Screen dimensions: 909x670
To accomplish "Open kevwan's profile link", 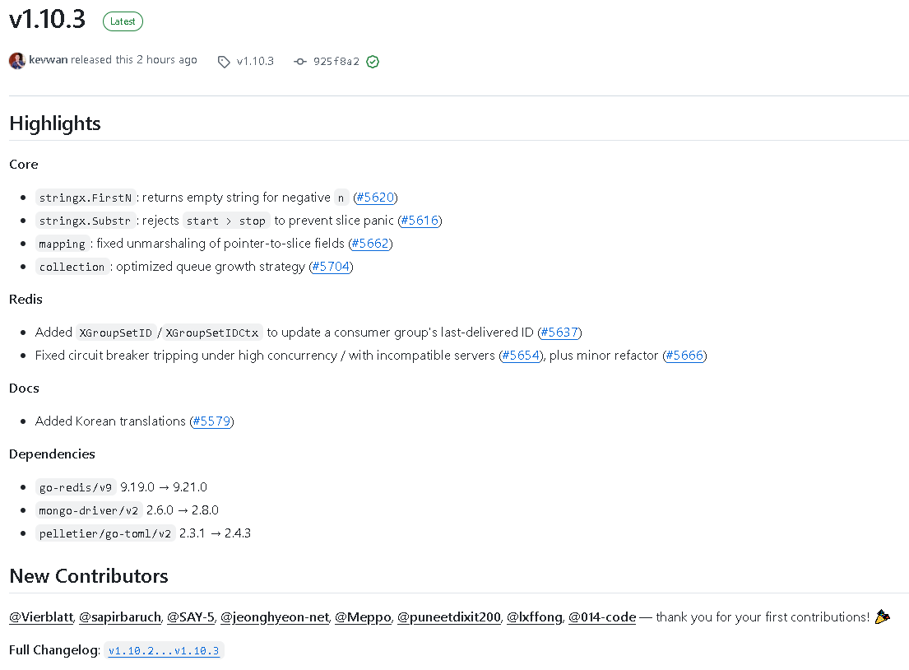I will [x=48, y=60].
